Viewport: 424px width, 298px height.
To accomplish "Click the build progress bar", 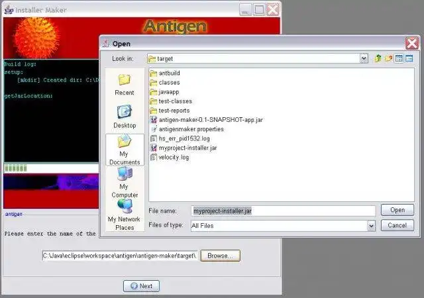I will (52, 168).
